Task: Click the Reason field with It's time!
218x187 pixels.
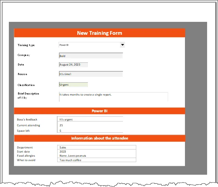Action: (x=91, y=74)
